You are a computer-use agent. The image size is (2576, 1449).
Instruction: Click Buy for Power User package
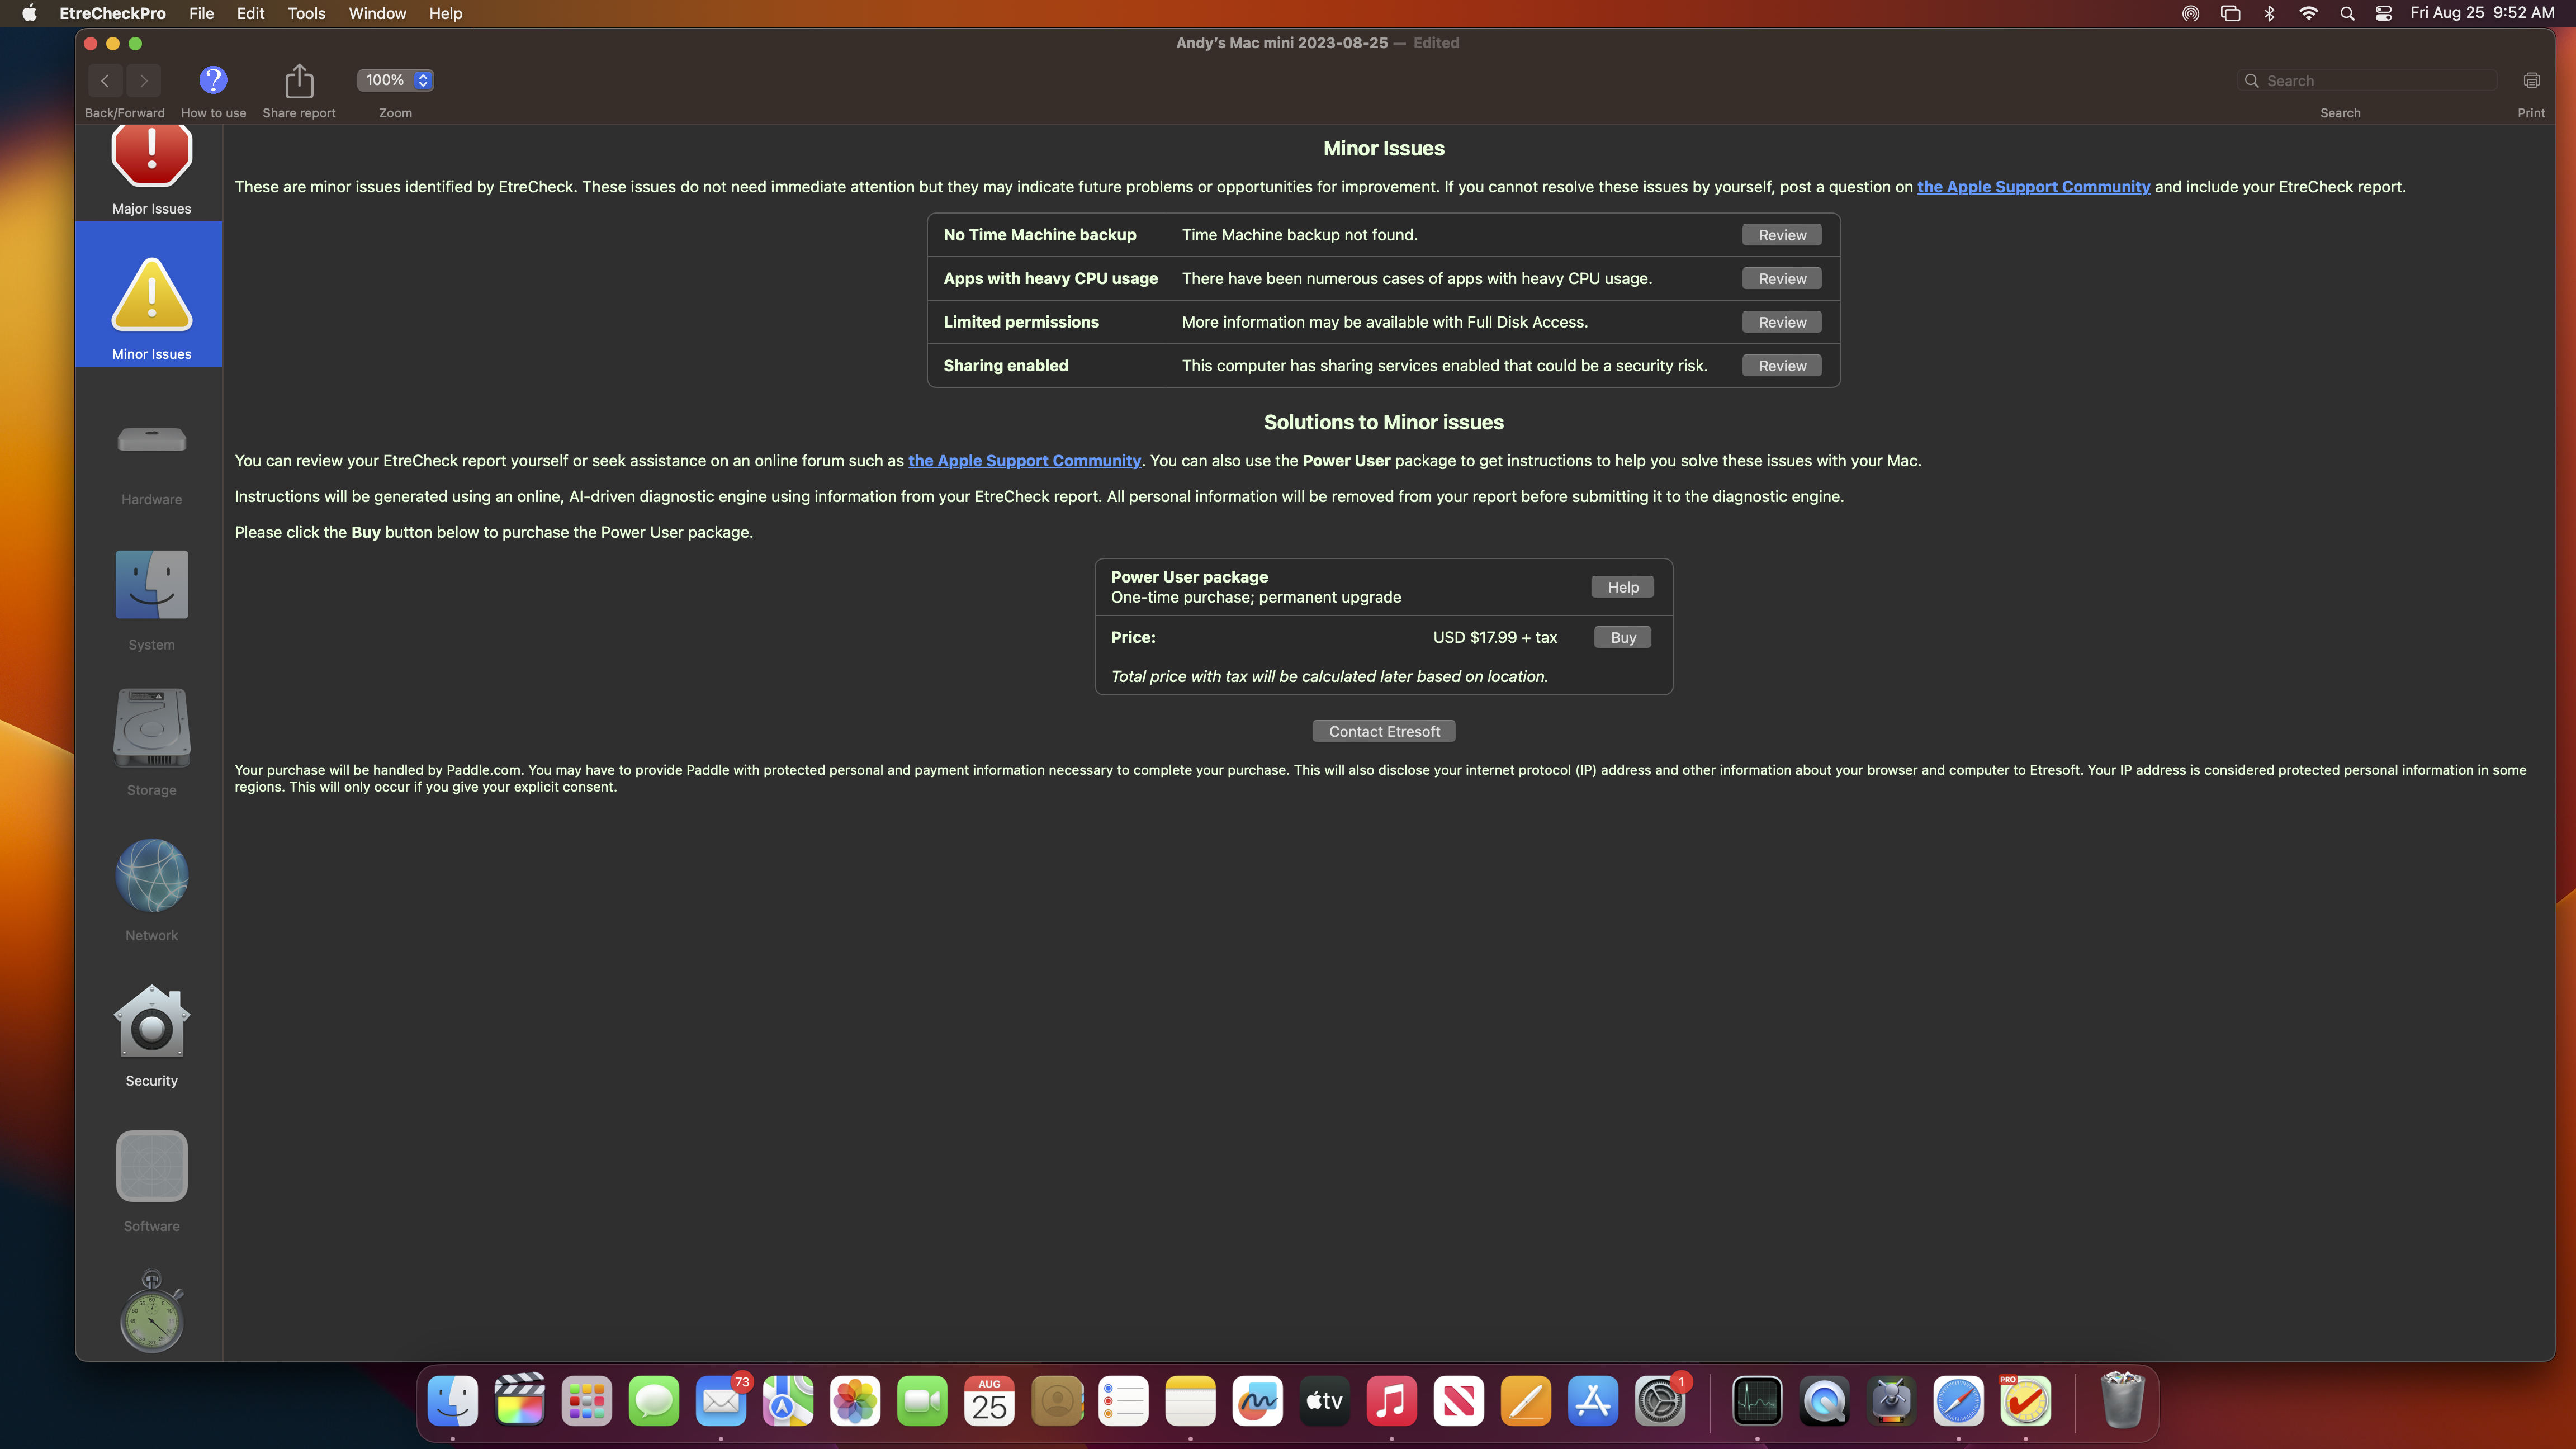tap(1622, 638)
